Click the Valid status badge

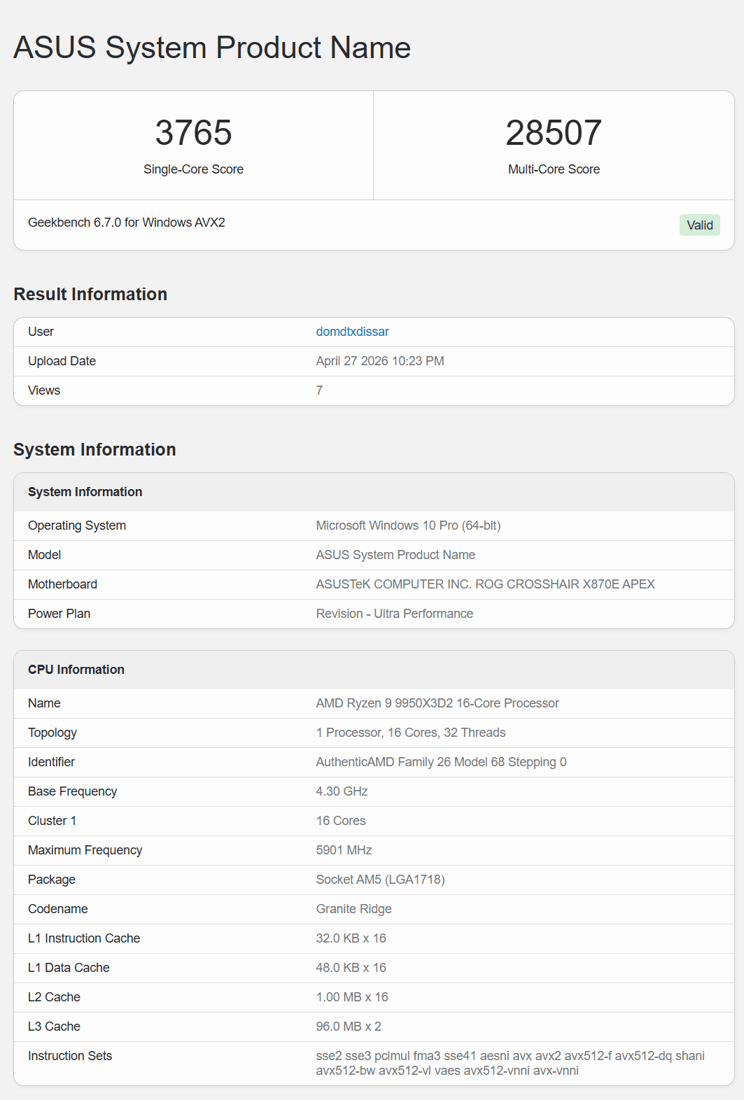(699, 225)
